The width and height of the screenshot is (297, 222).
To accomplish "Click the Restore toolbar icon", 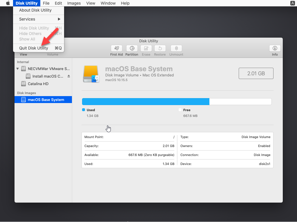I will pyautogui.click(x=160, y=48).
